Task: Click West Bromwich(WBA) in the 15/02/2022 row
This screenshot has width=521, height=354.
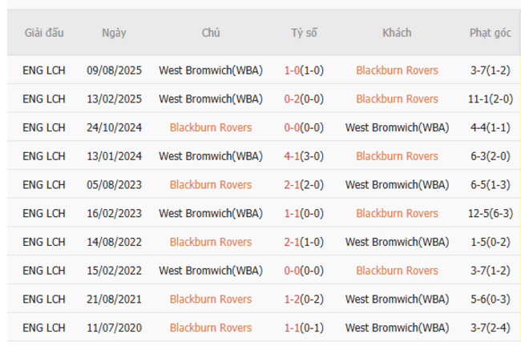Action: point(211,270)
